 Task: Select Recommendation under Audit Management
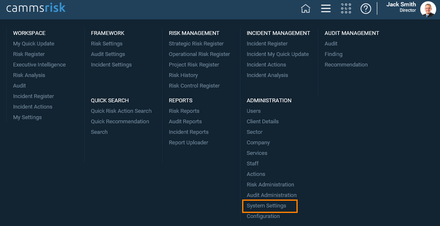click(346, 65)
